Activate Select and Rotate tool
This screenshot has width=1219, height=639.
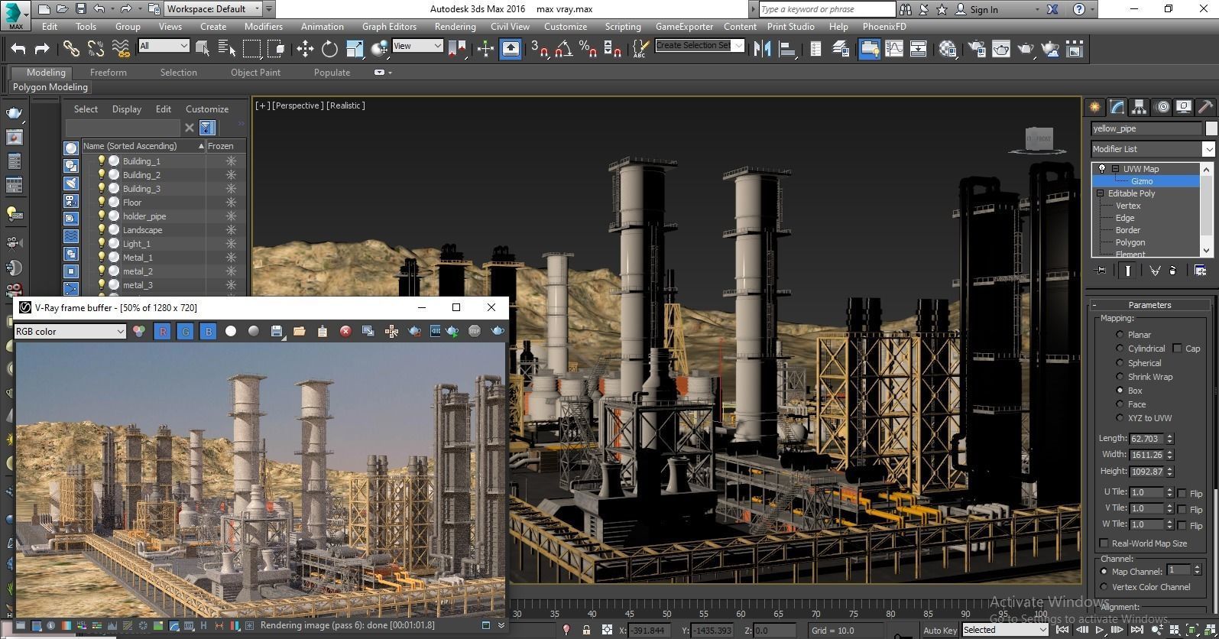[329, 49]
